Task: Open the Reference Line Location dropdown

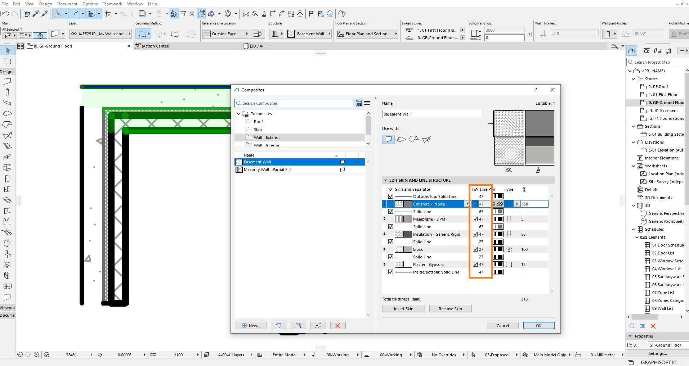Action: (226, 34)
